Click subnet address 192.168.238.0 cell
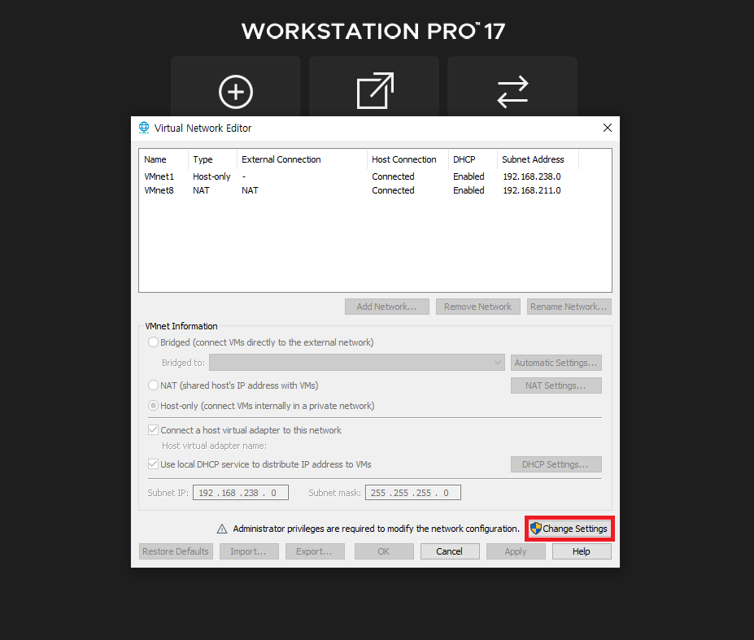 (532, 176)
